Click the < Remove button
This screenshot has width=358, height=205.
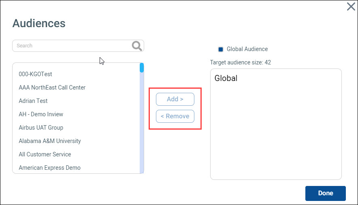click(175, 116)
